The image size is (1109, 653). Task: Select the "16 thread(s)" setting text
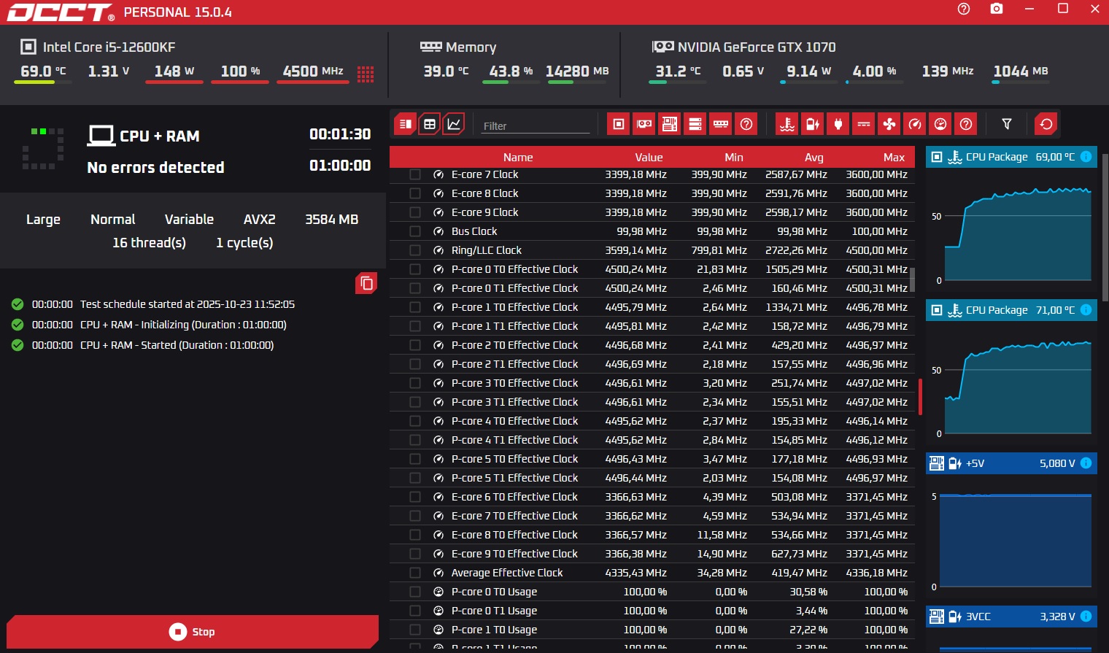[x=149, y=243]
